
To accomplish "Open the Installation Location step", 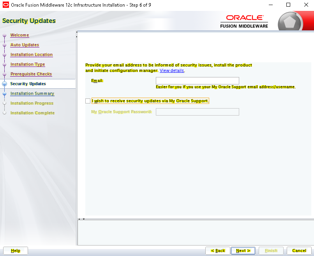I will click(32, 54).
